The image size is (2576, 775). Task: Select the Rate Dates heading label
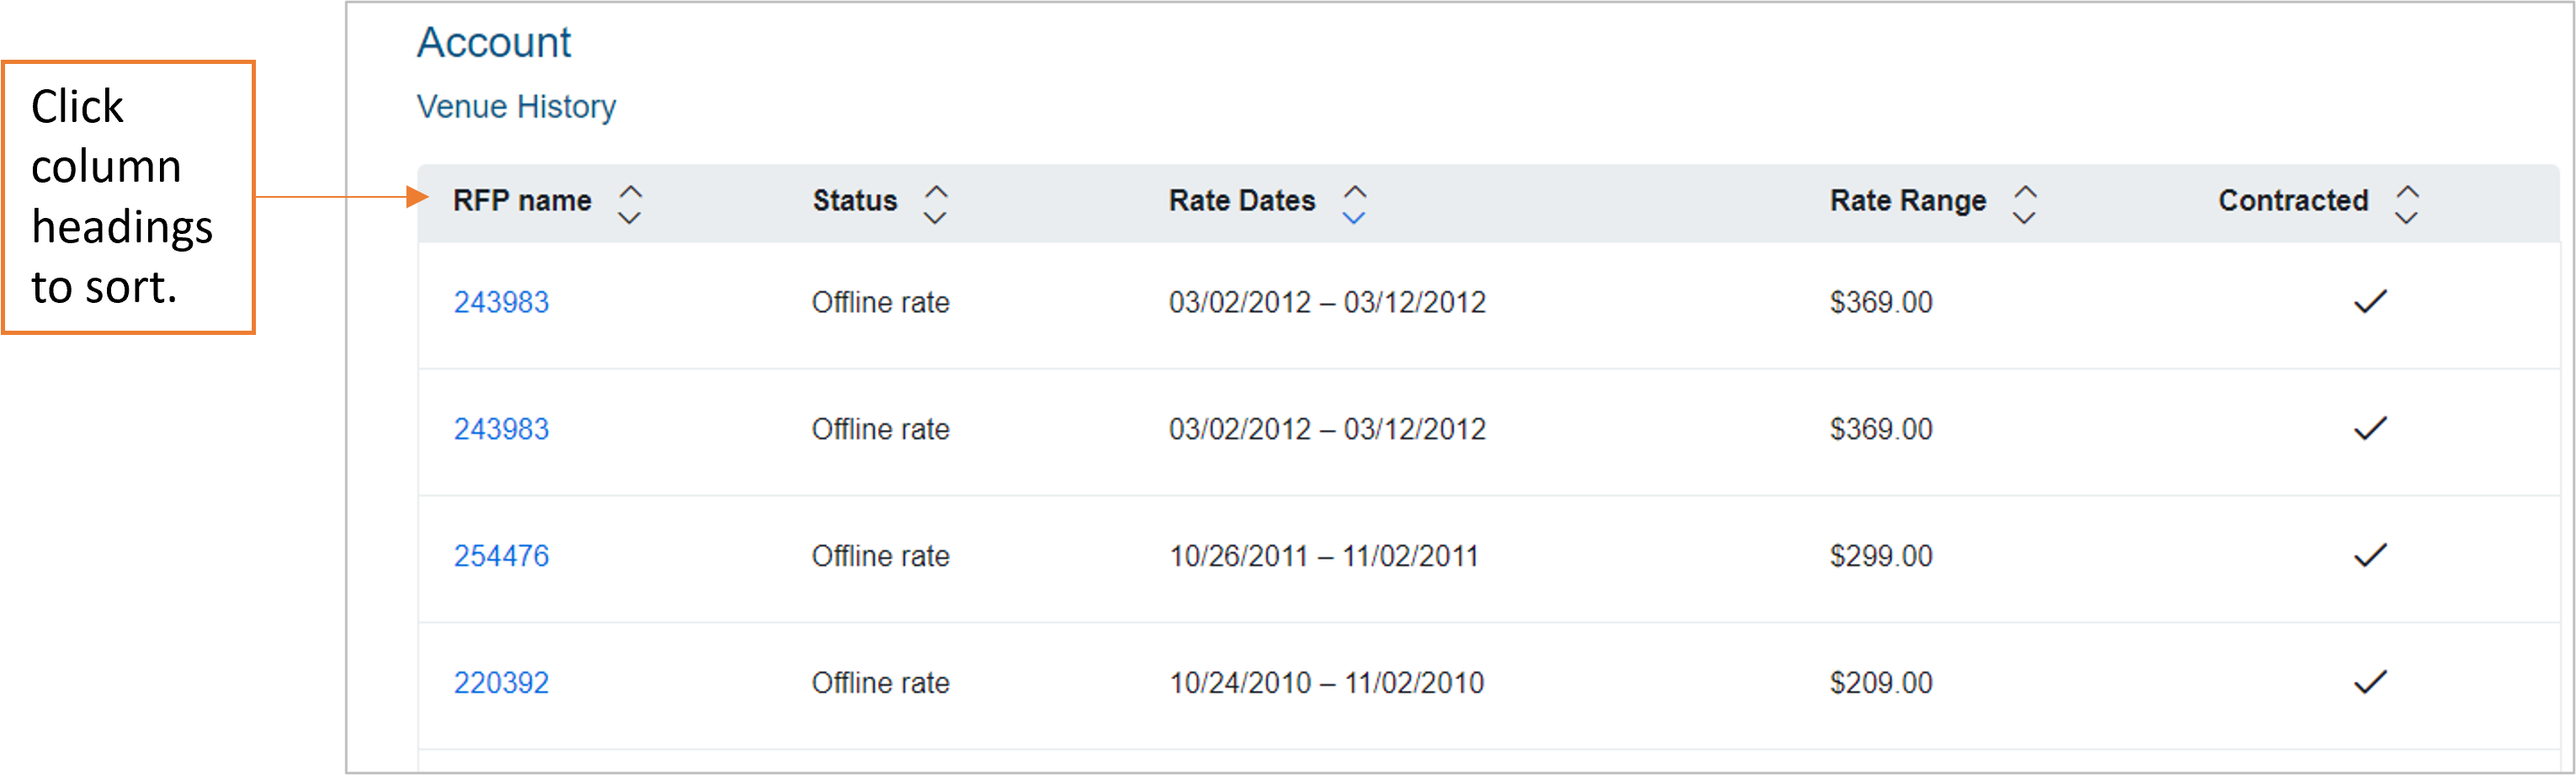[1241, 201]
